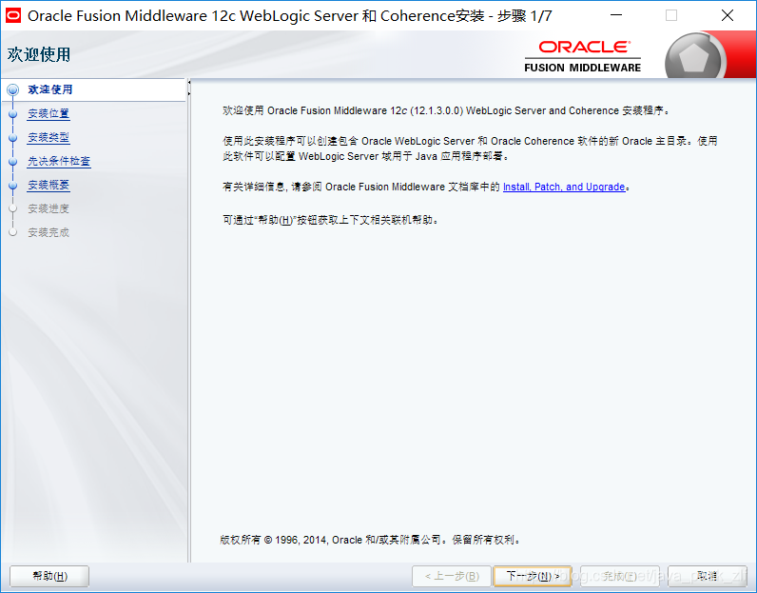Image resolution: width=757 pixels, height=593 pixels.
Task: Click the step bullet icon beside 安装完成
Action: pos(13,232)
